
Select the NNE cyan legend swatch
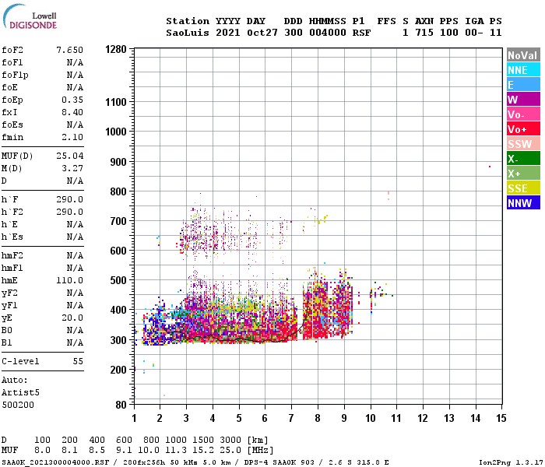pos(523,70)
